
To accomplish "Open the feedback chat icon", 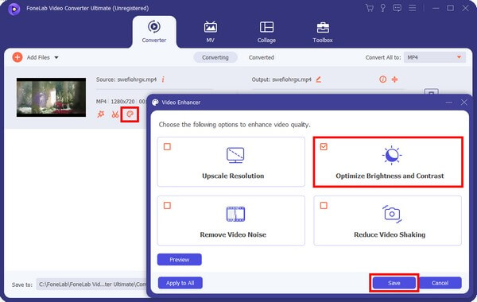I will (x=397, y=8).
